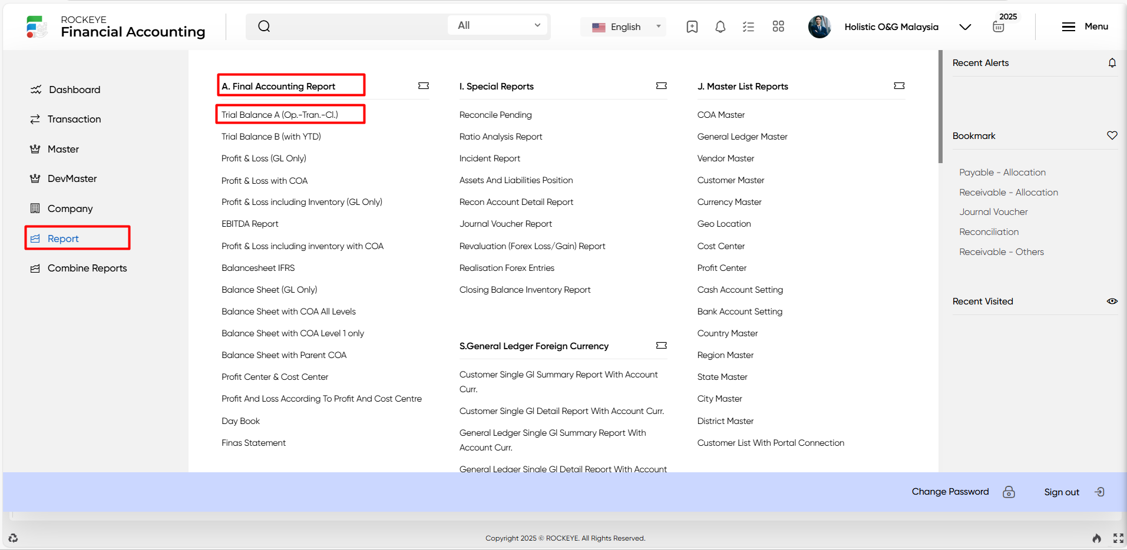Open Journal Voucher bookmark
The width and height of the screenshot is (1127, 550).
coord(993,212)
